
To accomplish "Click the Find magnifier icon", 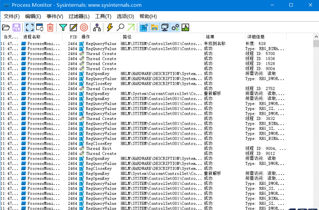I will [x=120, y=27].
